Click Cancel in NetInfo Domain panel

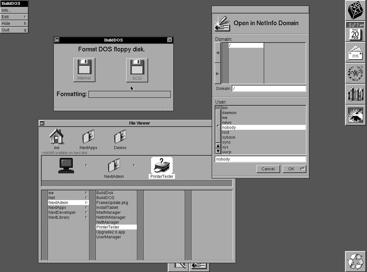pos(268,169)
